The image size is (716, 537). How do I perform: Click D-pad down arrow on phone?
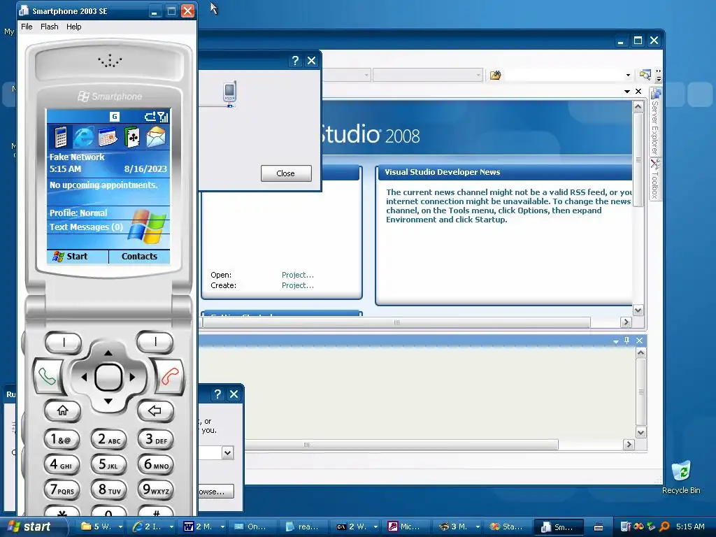(108, 401)
